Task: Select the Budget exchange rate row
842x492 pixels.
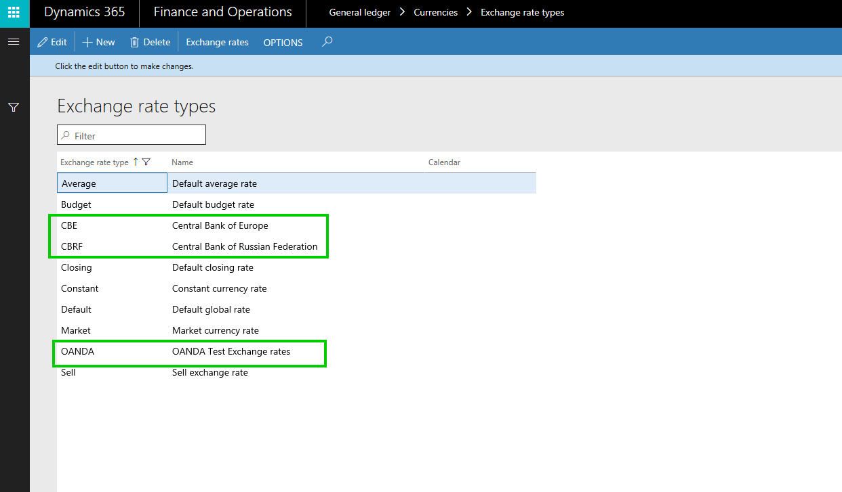Action: click(x=76, y=204)
